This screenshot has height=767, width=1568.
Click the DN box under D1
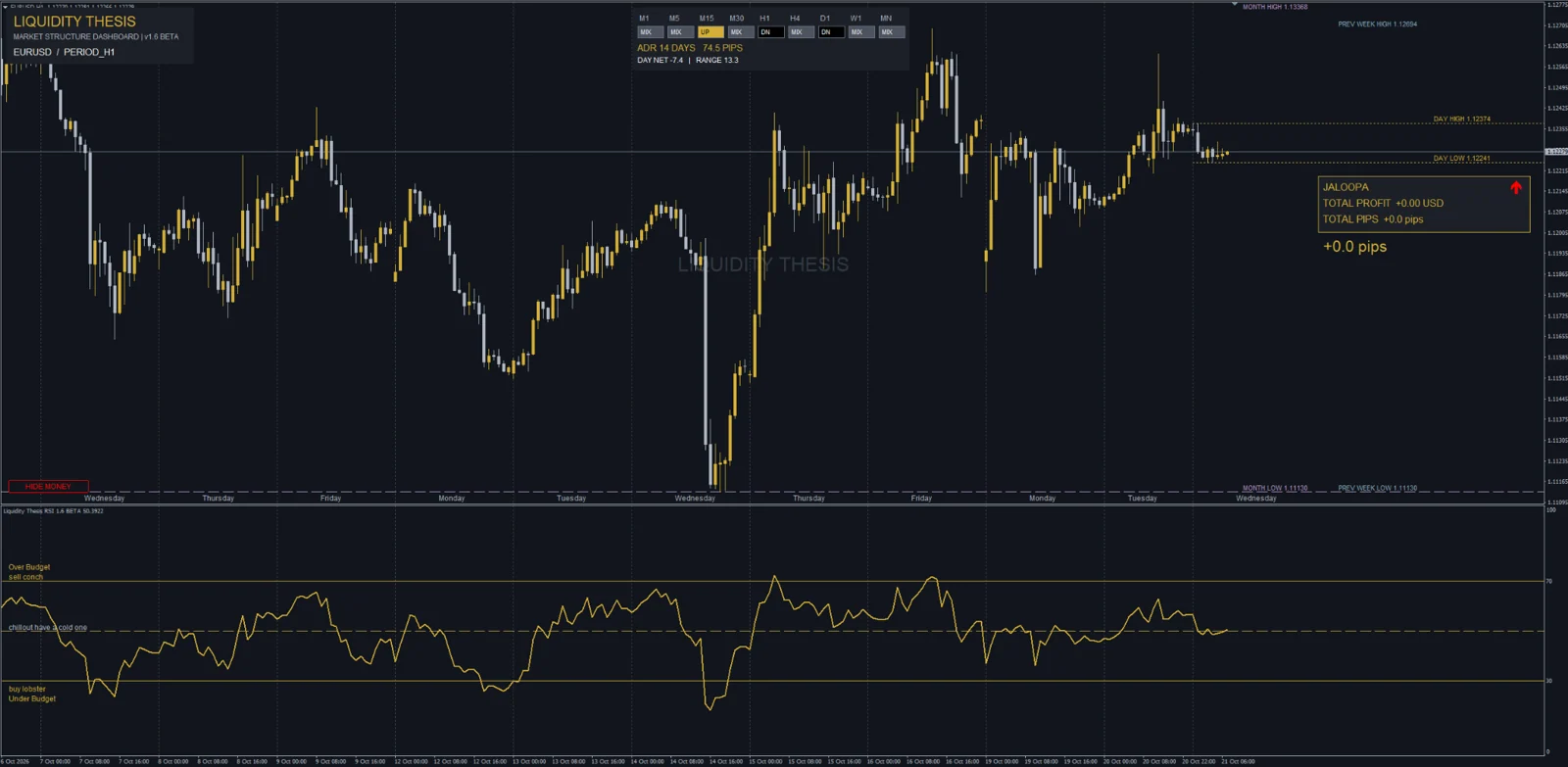[x=831, y=32]
